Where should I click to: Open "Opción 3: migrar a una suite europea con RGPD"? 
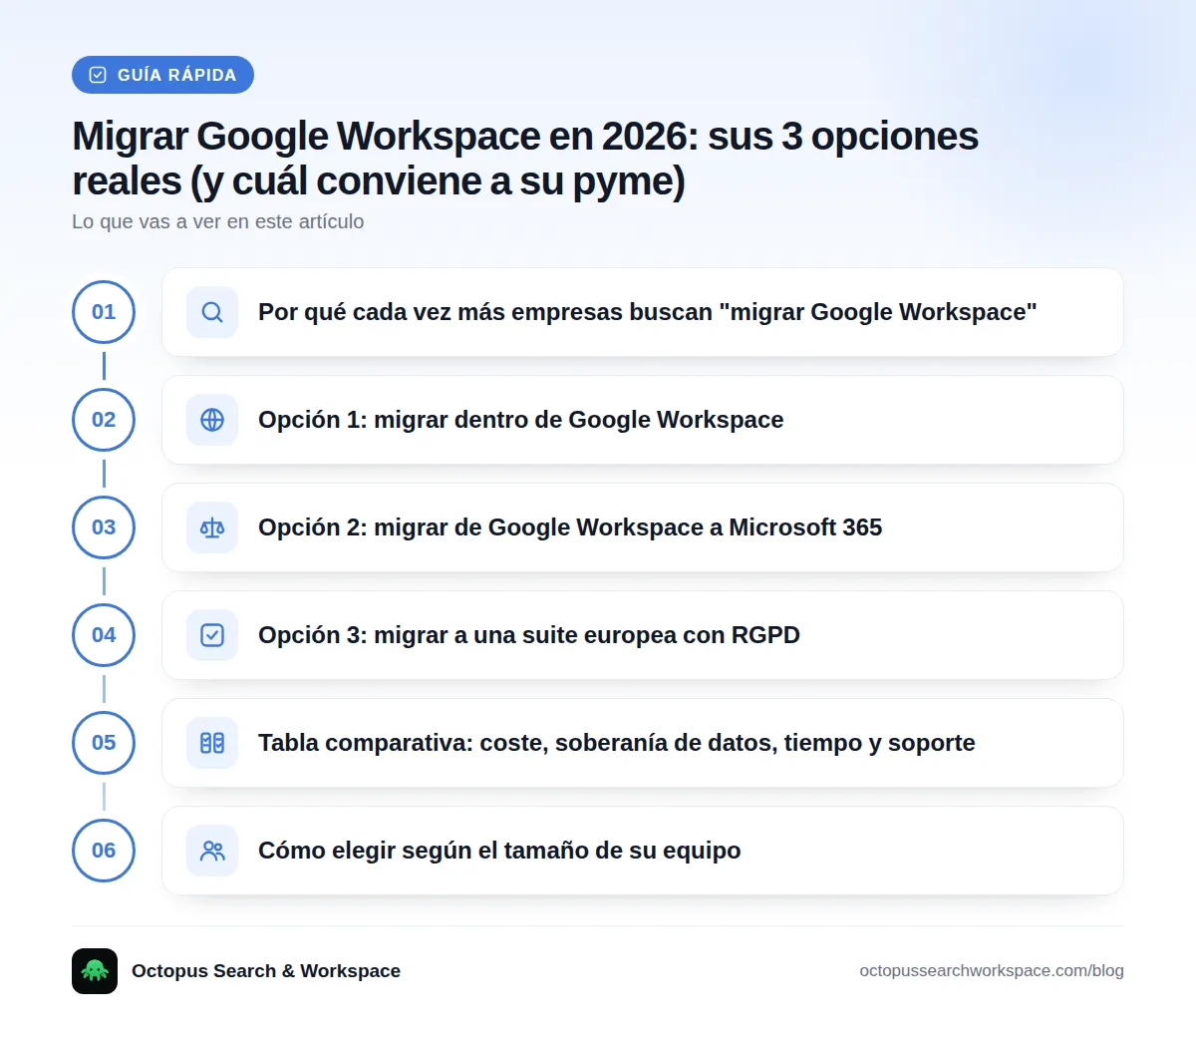pos(643,635)
